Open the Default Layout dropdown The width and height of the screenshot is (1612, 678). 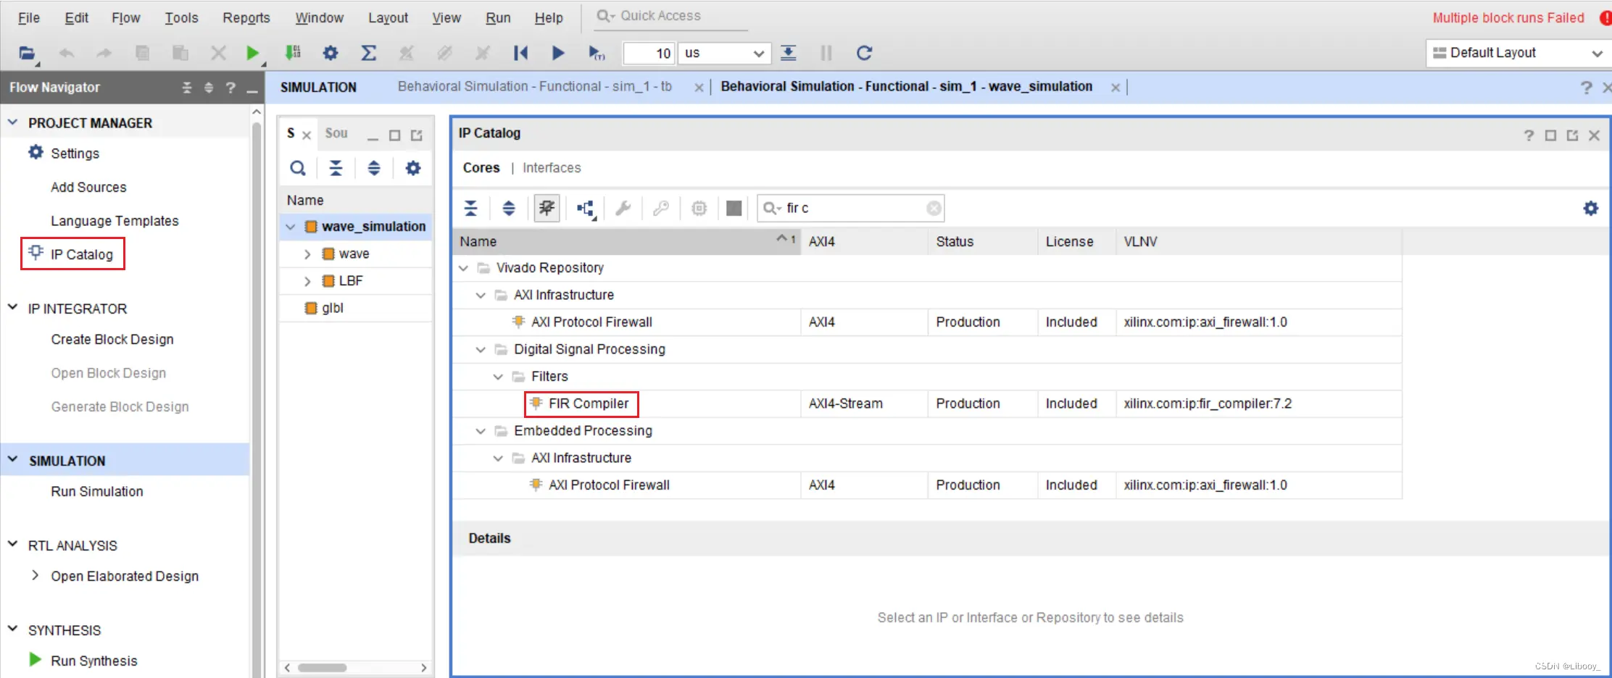click(1518, 53)
